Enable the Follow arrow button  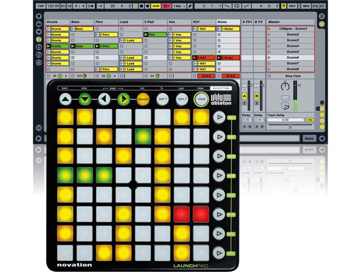click(100, 6)
